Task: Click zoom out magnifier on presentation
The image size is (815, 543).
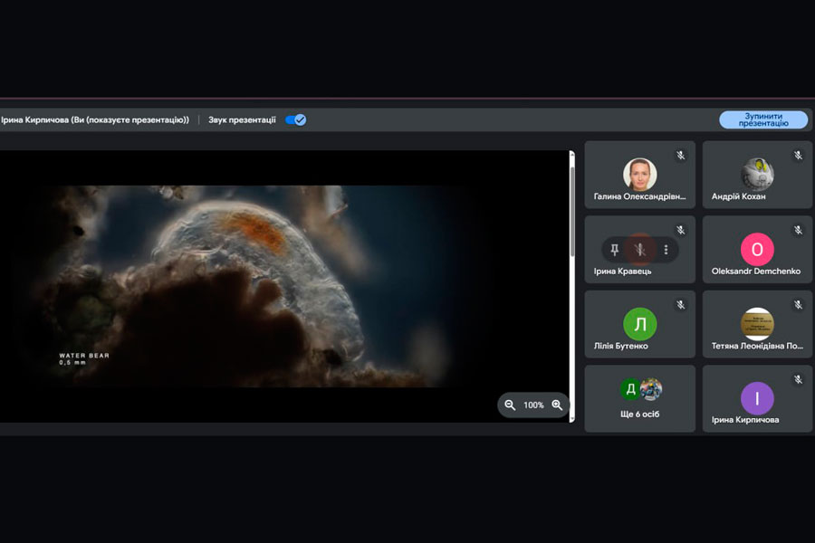Action: click(510, 405)
